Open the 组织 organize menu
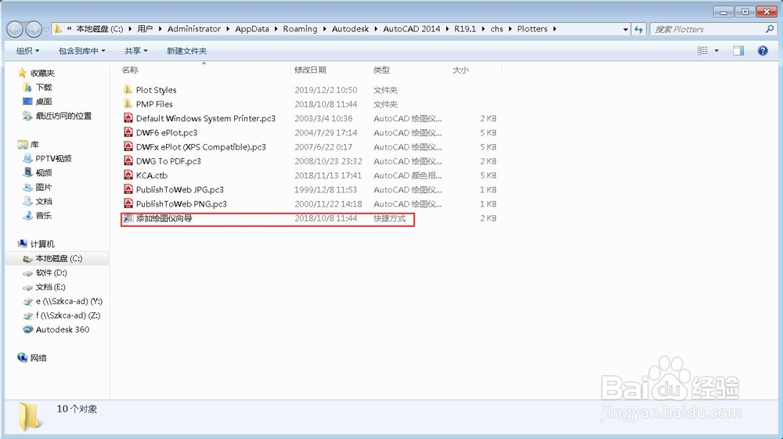This screenshot has width=783, height=439. [27, 51]
